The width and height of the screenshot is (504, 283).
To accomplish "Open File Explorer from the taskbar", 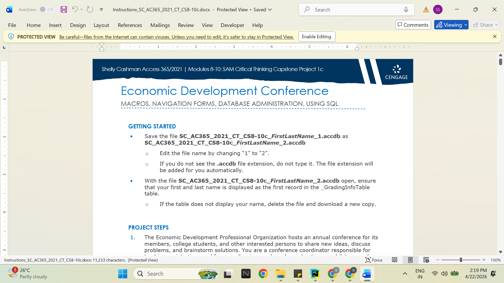I will click(x=281, y=274).
